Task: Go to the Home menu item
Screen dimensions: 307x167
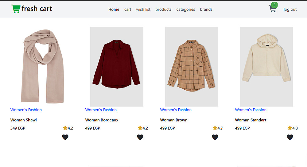Action: (114, 10)
